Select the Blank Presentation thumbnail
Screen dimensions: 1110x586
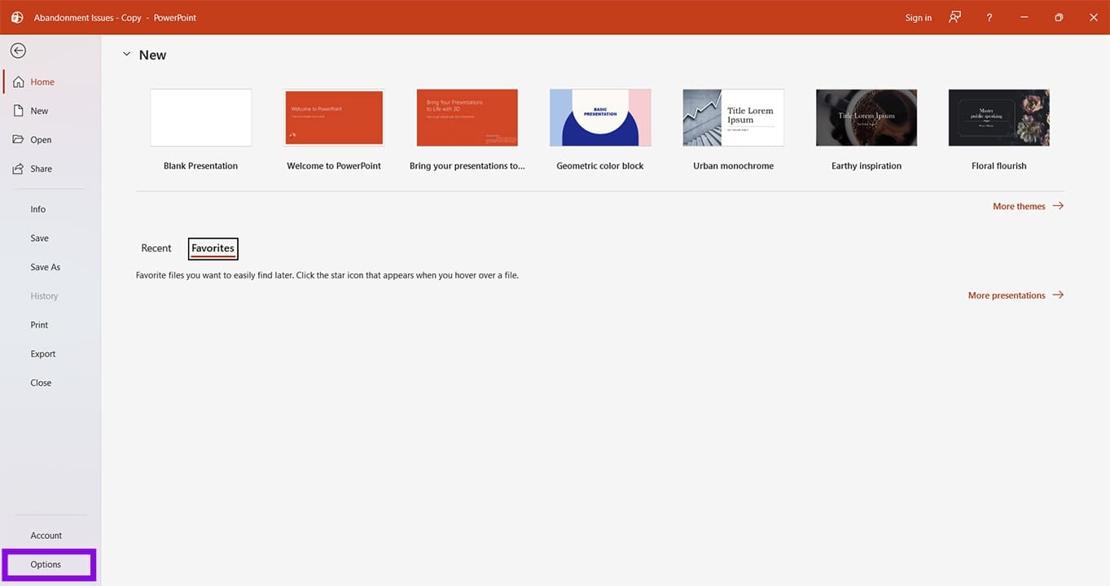point(201,118)
